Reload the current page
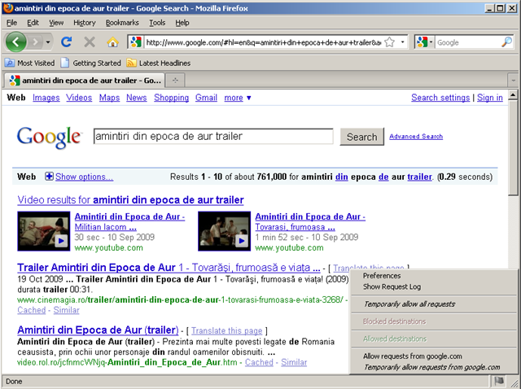521x389 pixels. 67,42
